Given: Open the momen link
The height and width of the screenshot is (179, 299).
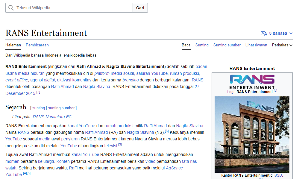Looking at the screenshot, I should pyautogui.click(x=12, y=161).
